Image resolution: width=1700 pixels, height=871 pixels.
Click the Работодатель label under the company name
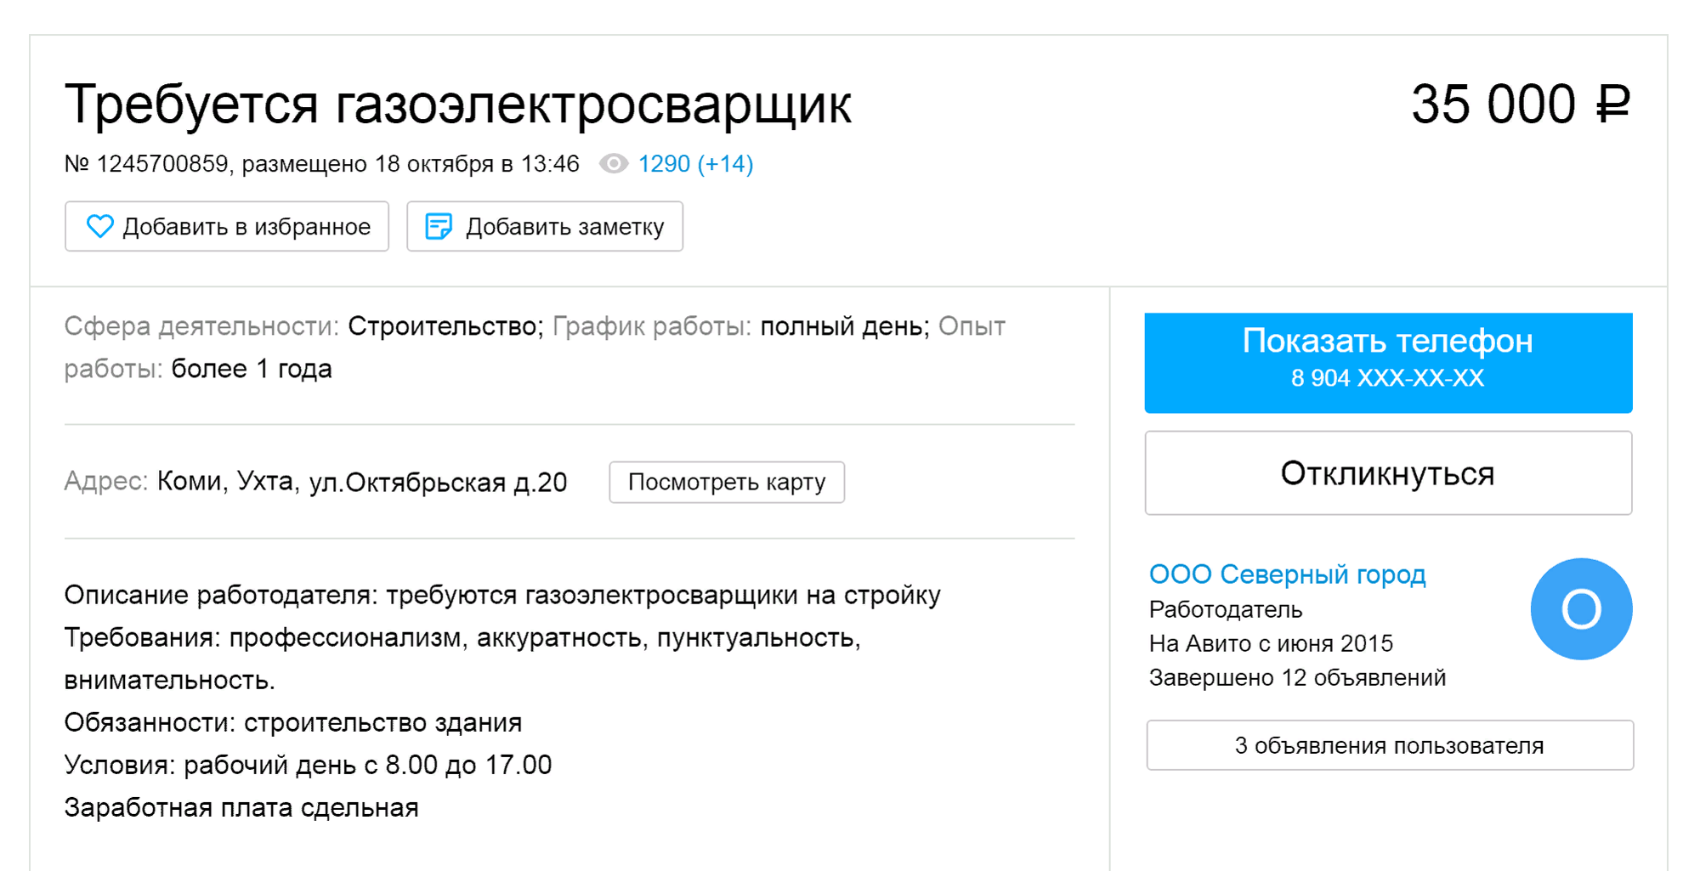coord(1225,609)
